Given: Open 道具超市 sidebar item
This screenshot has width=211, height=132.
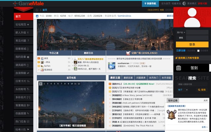Looking at the screenshot, I should [23, 65].
